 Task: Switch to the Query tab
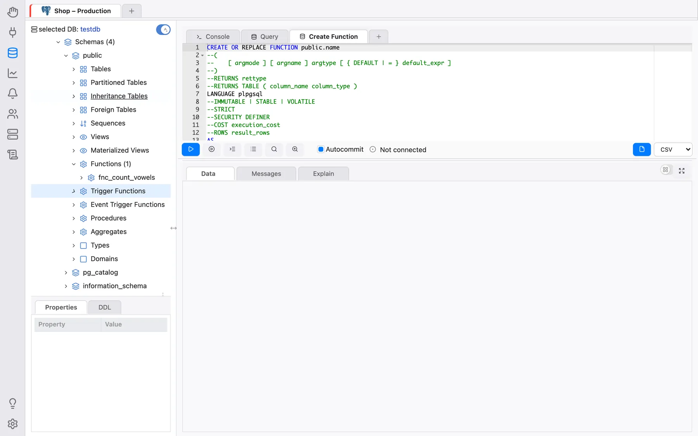[x=265, y=36]
